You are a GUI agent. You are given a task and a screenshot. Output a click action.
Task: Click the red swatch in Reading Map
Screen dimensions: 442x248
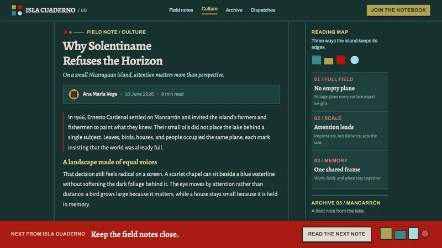pos(341,60)
